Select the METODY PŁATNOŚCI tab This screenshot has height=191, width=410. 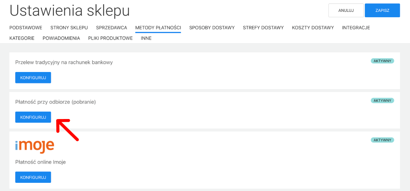tap(158, 28)
